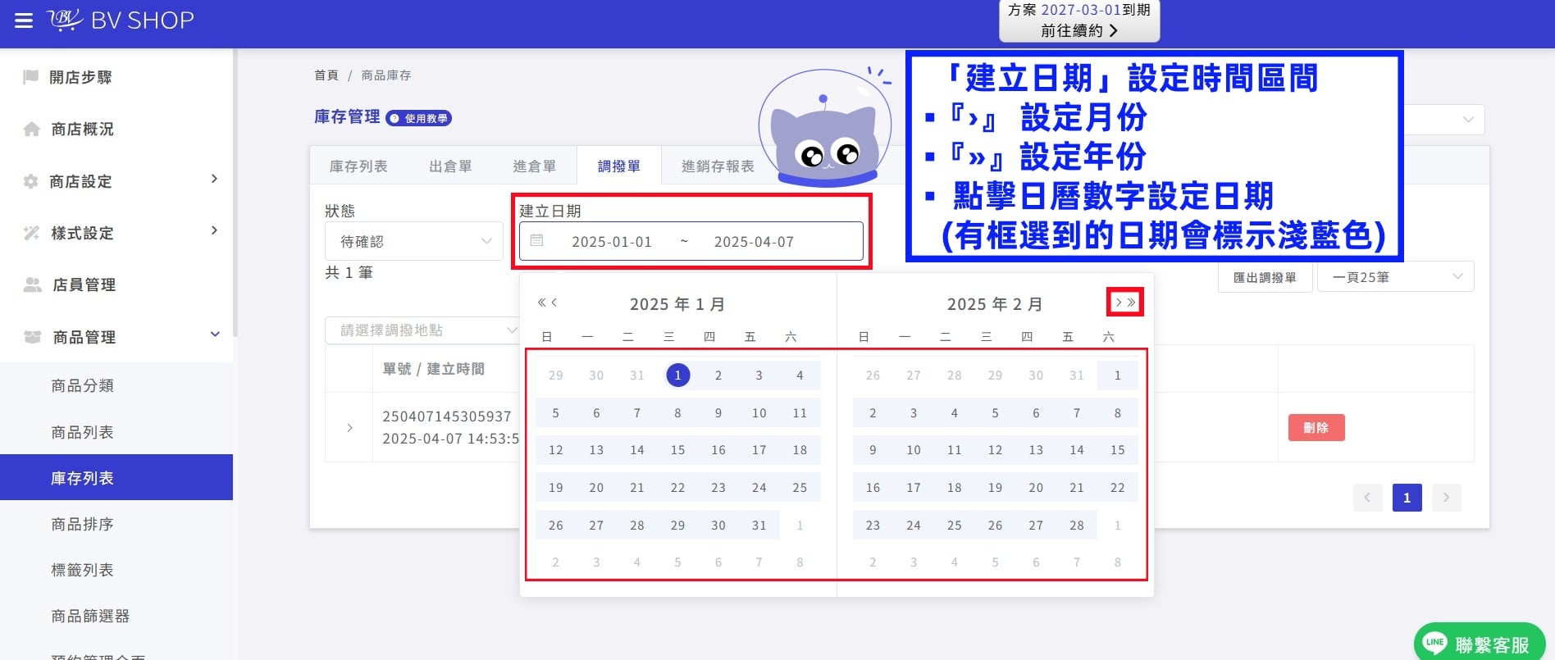Click the red 刪除 button

point(1316,428)
